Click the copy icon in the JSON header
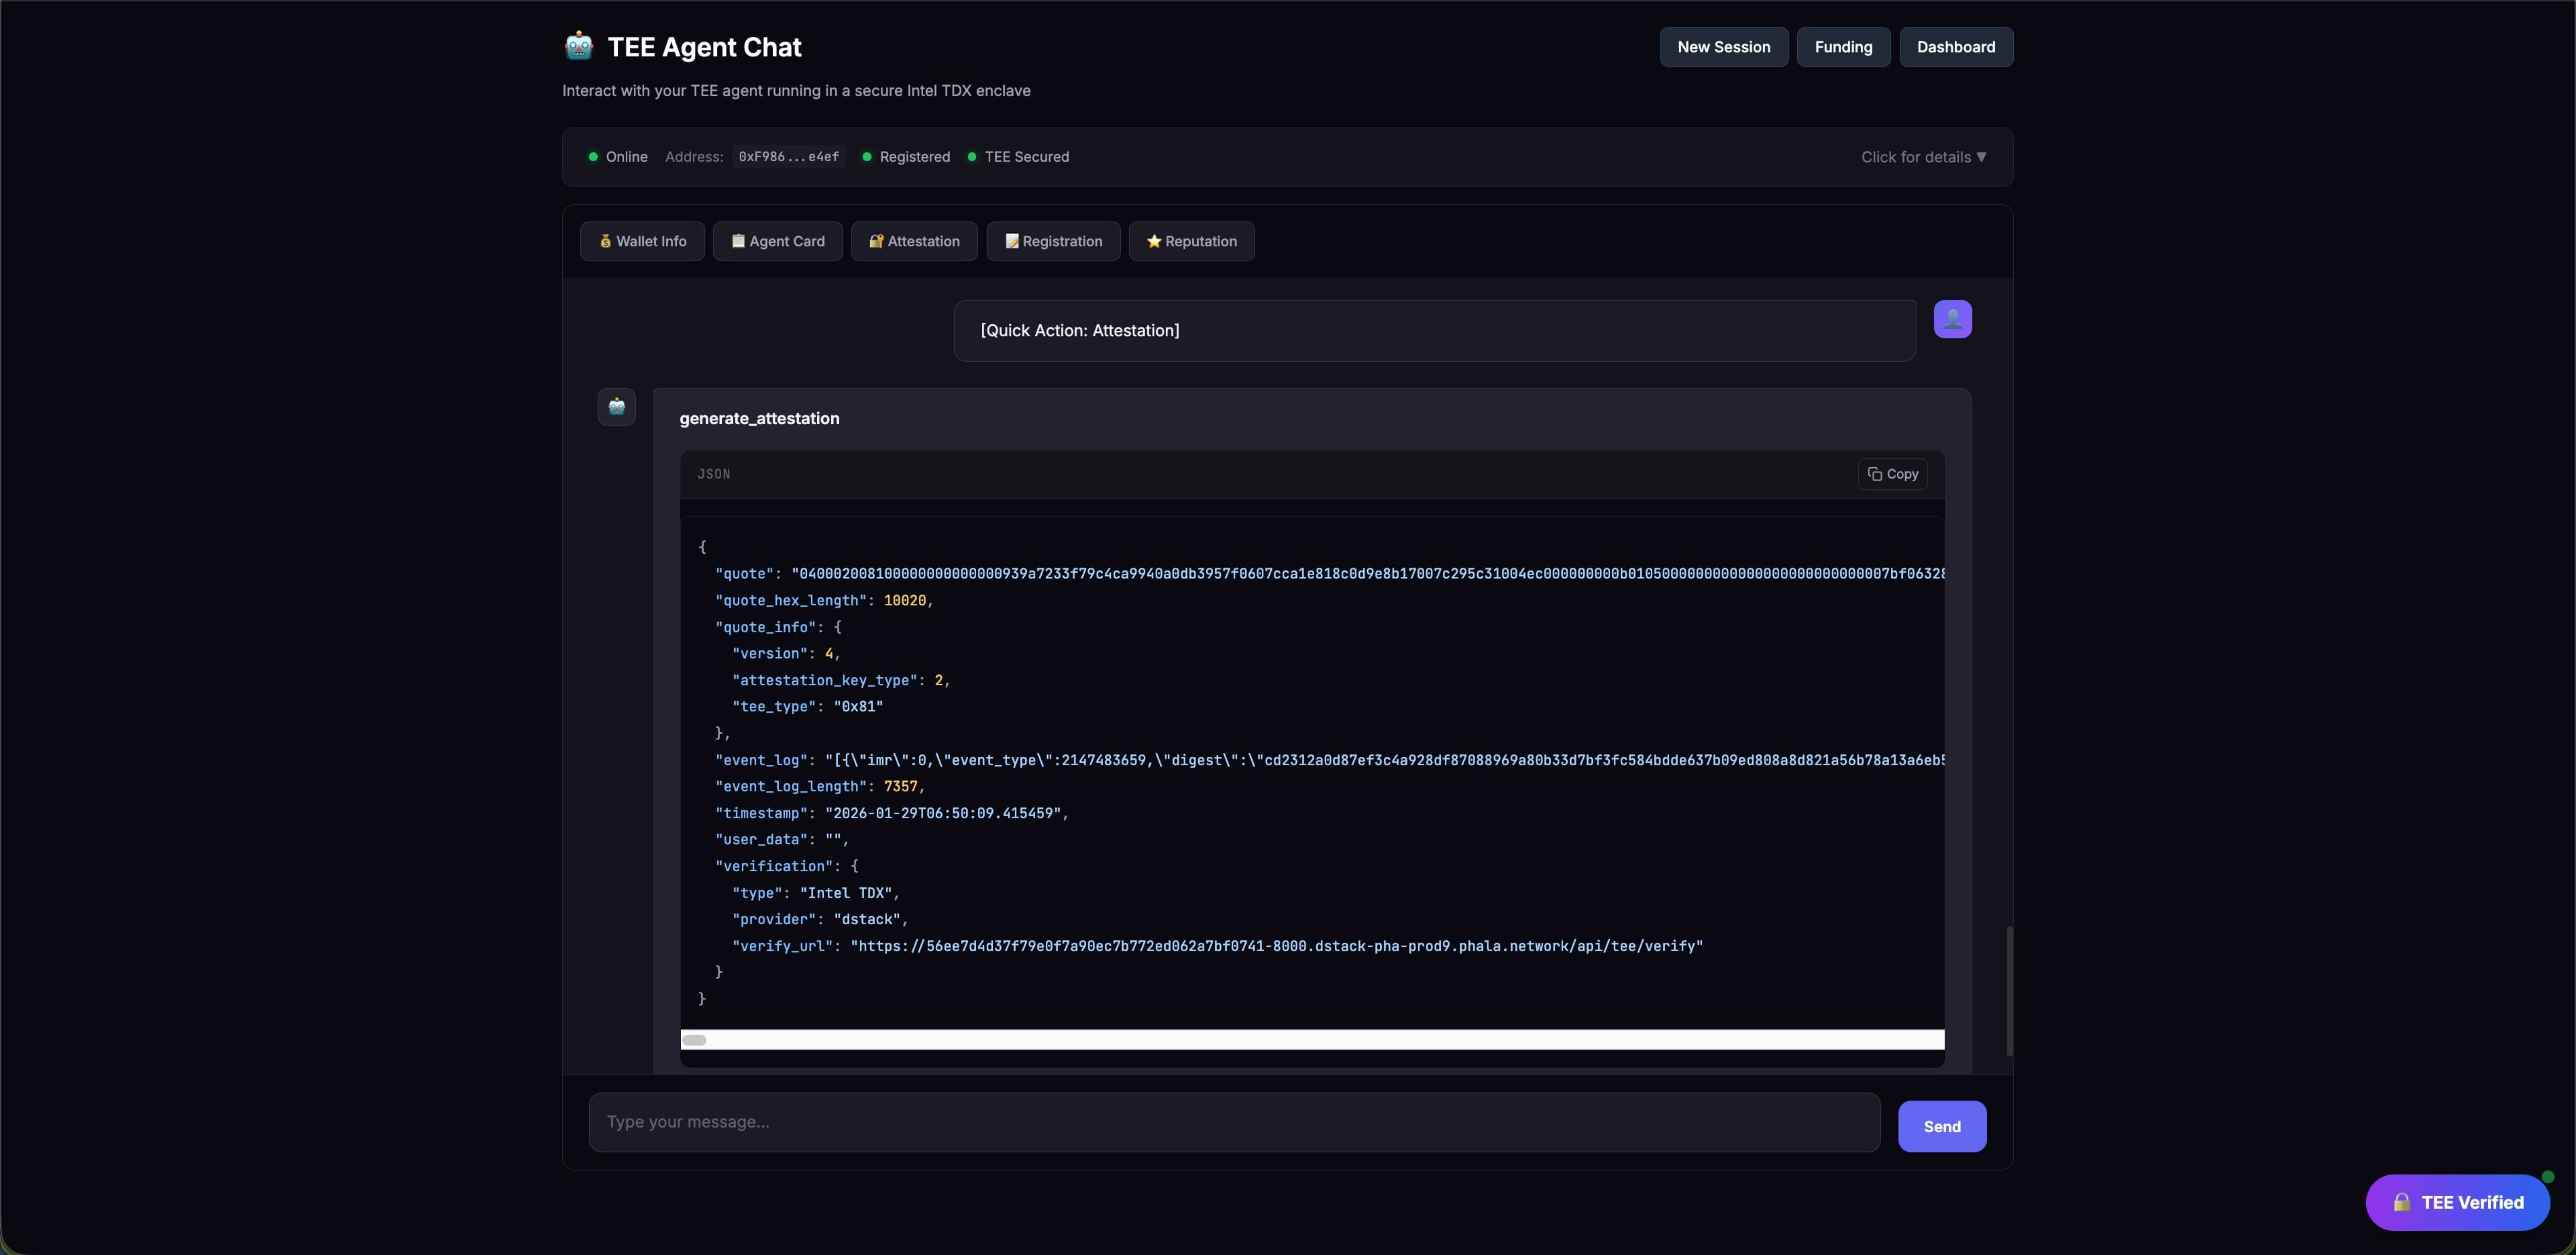 [1875, 474]
